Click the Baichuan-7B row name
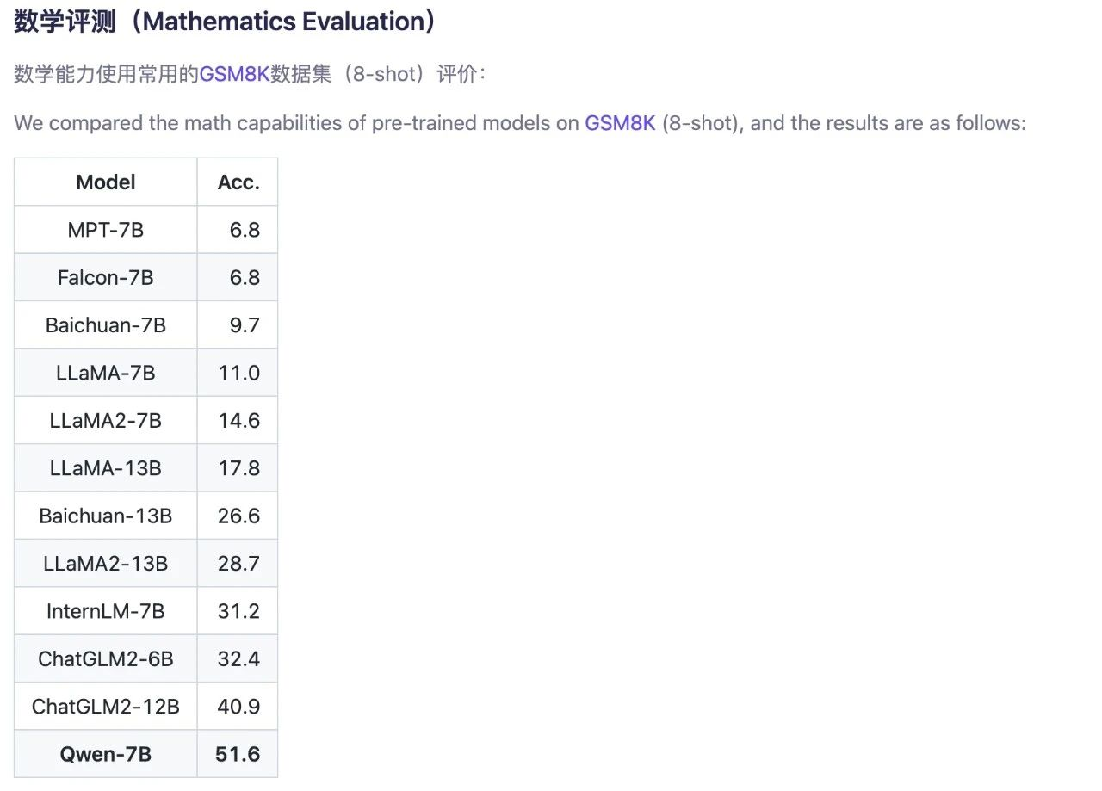Screen dimensions: 1102x791 pyautogui.click(x=106, y=325)
